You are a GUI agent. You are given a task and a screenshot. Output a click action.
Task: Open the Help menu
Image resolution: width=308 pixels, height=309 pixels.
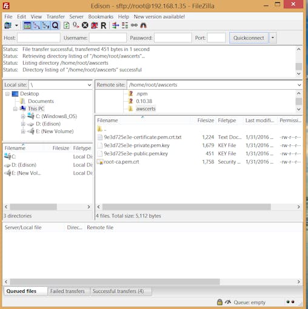click(x=124, y=17)
